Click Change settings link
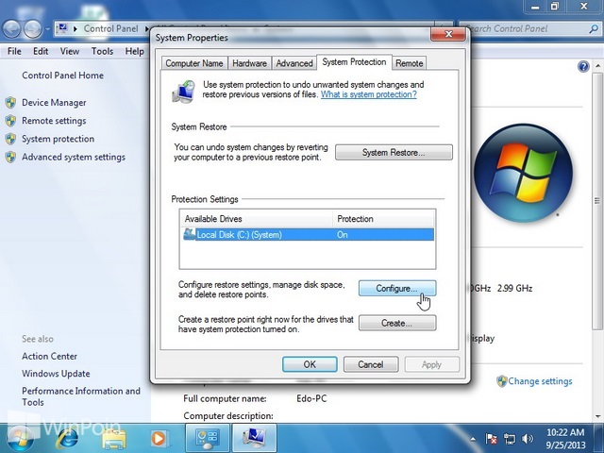Screen dimensions: 604x453 pyautogui.click(x=540, y=381)
